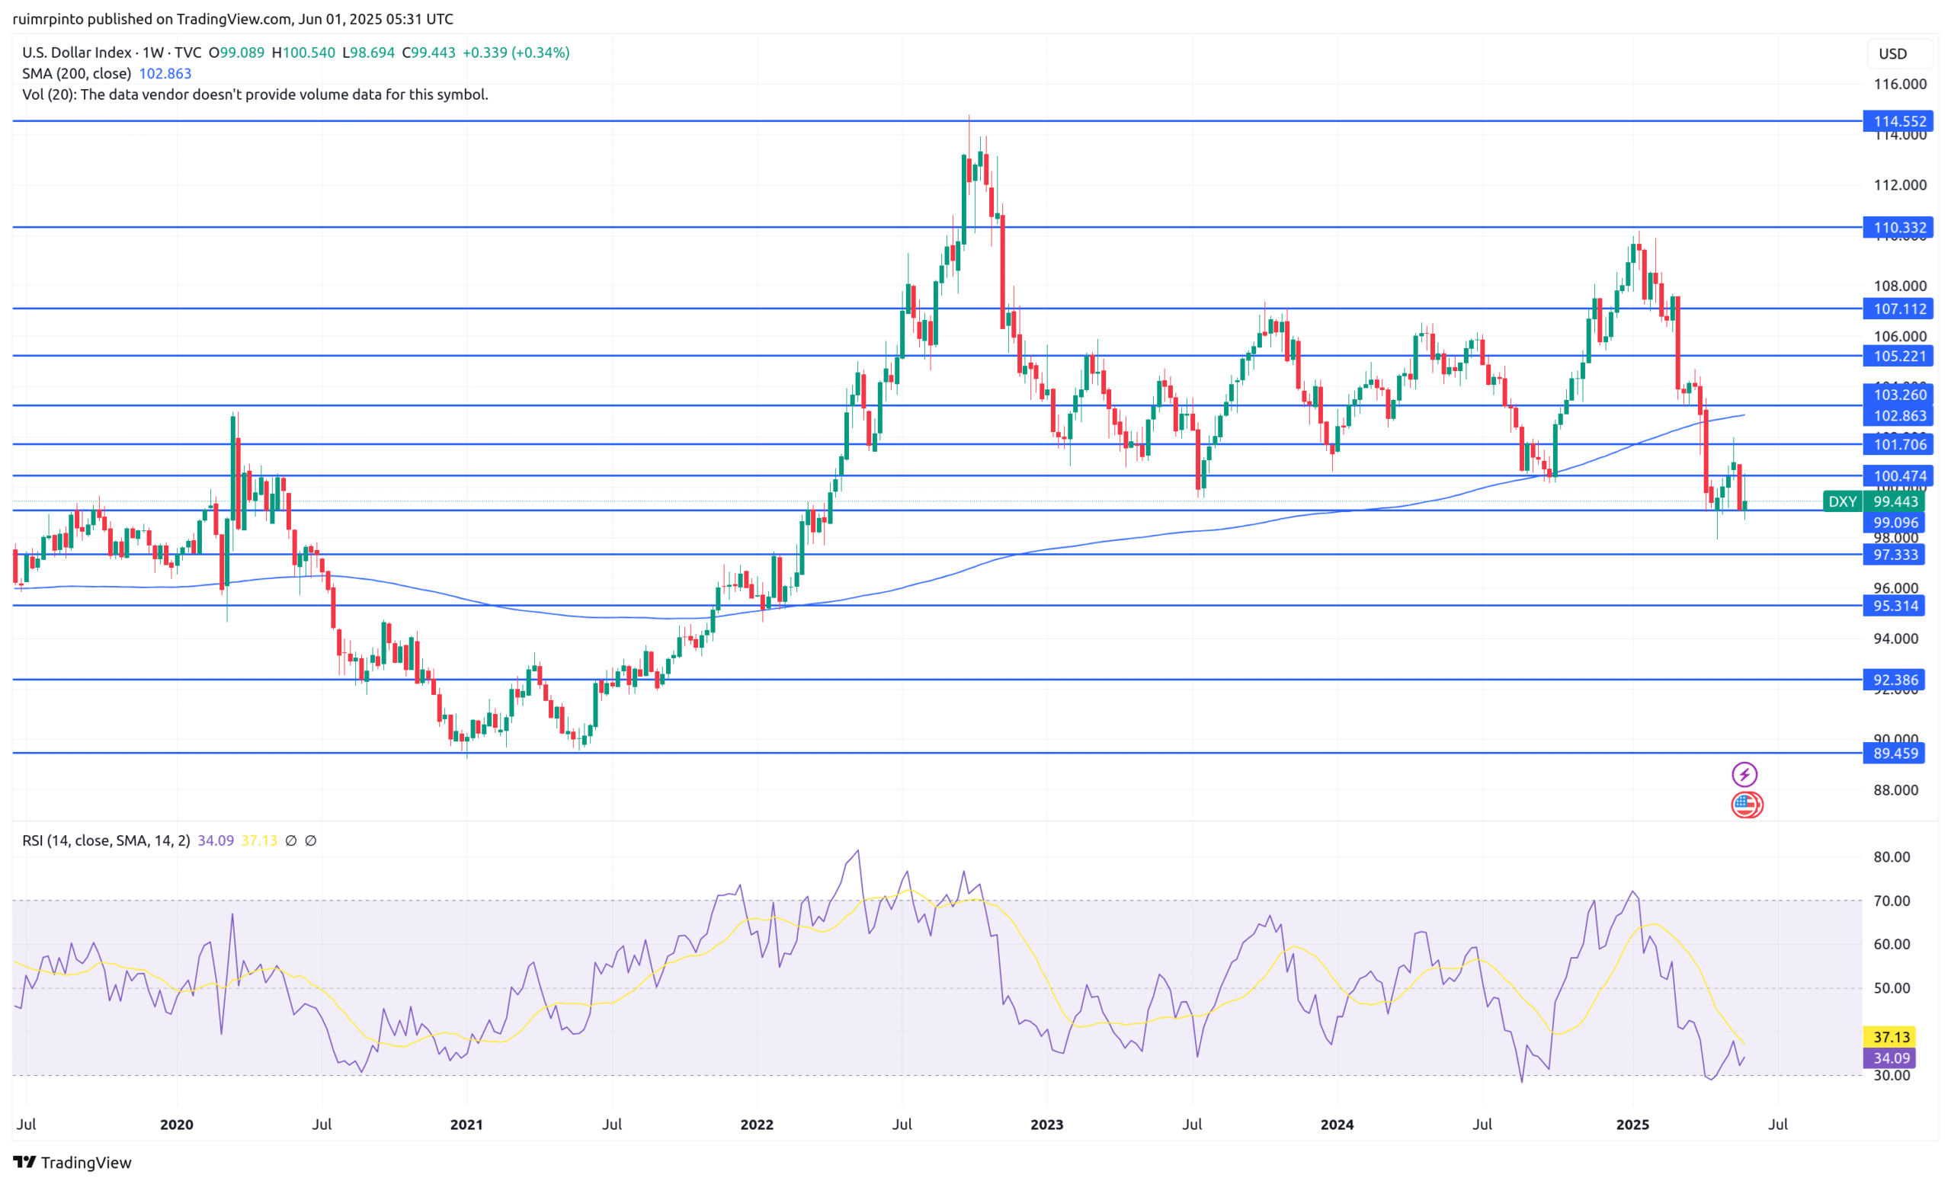Click the U.S. Dollar Index symbol title
Image resolution: width=1951 pixels, height=1184 pixels.
pos(77,53)
